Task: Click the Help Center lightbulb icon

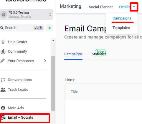Action: pos(3,42)
